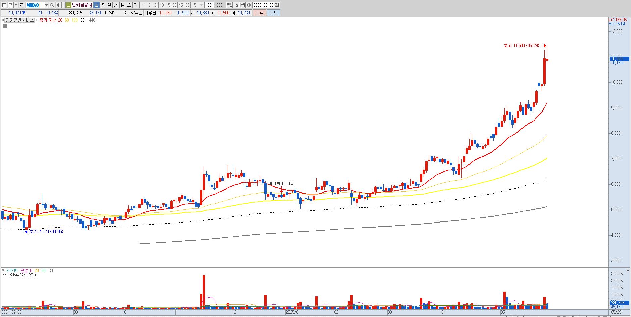Select 틱 tick chart period
Viewport: 631px width, 317px height.
click(x=135, y=5)
